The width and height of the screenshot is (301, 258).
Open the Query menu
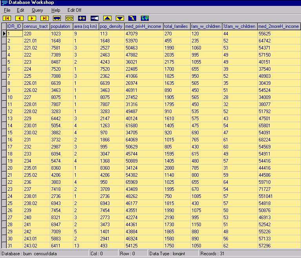coord(37,10)
